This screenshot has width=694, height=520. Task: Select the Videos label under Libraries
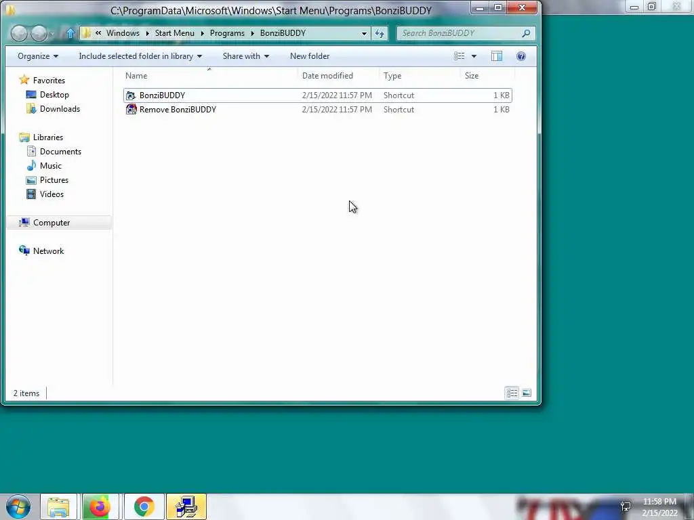(x=52, y=194)
